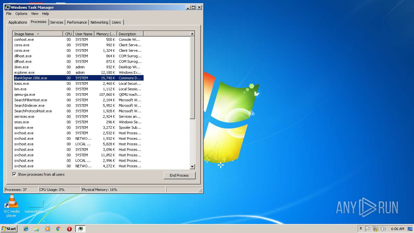Viewport: 414px width, 233px height.
Task: Click the 6:06 AM taskbar clock
Action: point(398,229)
